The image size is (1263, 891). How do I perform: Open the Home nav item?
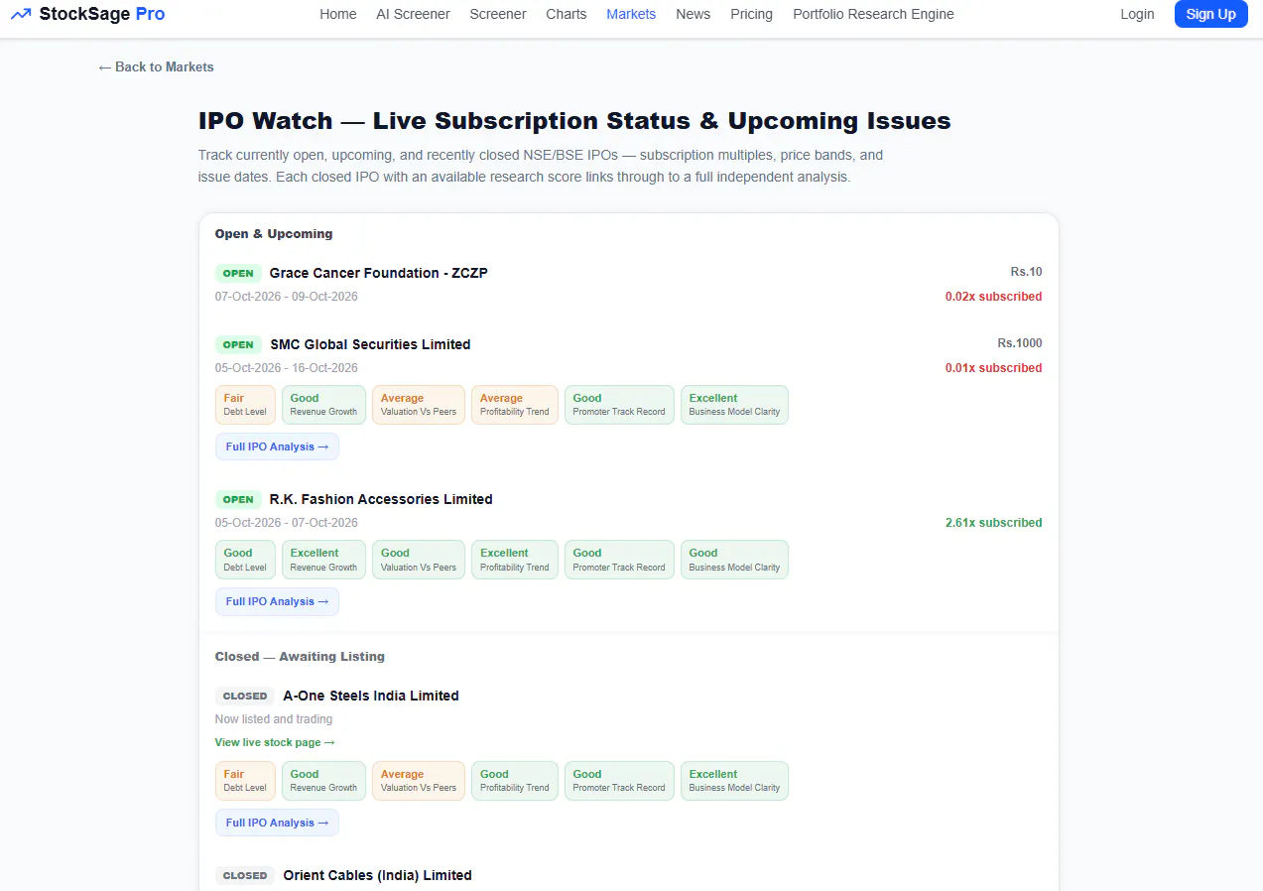pos(338,14)
